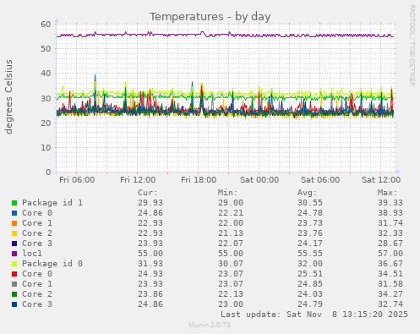This screenshot has height=334, width=420.
Task: Click the yellow Core 2 legend swatch
Action: (x=14, y=233)
